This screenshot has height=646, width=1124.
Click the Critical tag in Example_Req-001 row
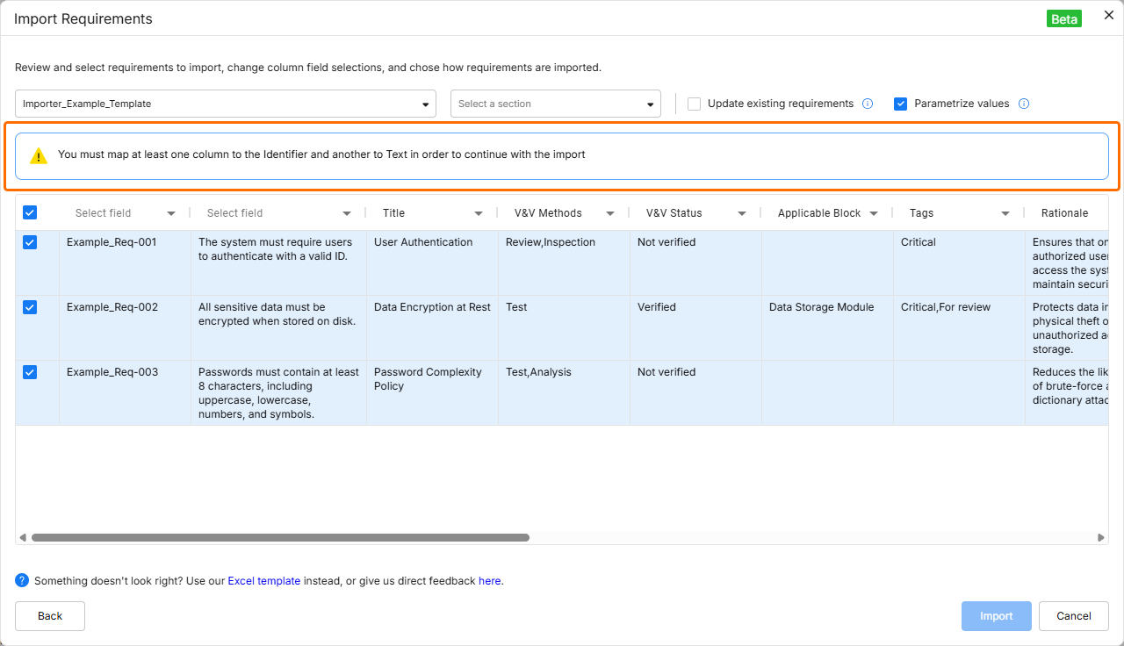[x=959, y=263]
